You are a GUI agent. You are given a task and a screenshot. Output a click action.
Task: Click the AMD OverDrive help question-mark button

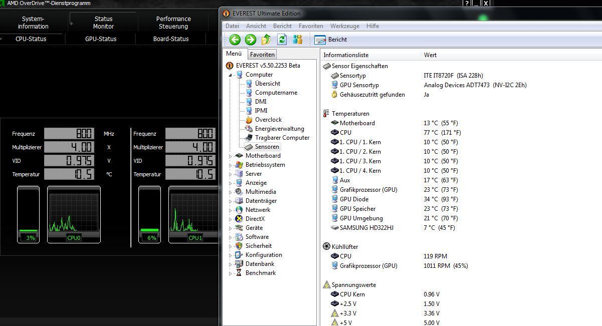[x=467, y=3]
